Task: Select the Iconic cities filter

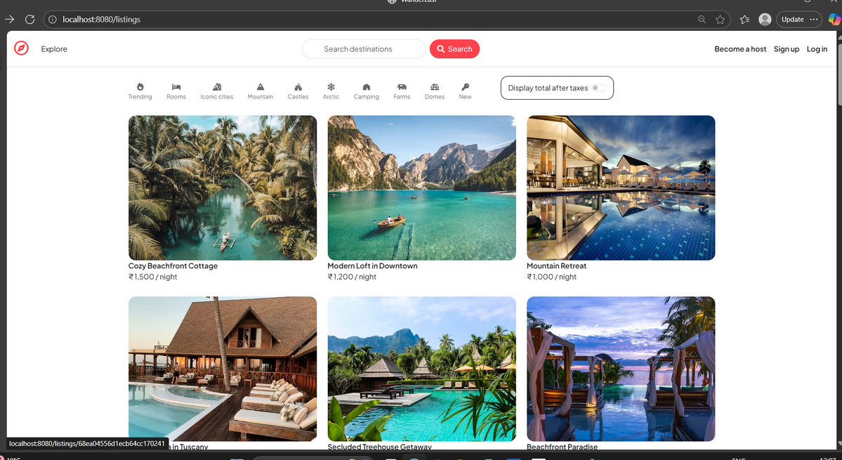Action: [216, 90]
